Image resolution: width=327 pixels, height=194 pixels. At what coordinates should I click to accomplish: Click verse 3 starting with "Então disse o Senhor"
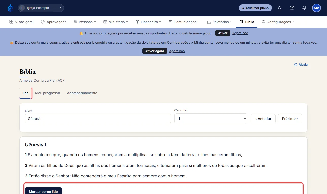click(106, 176)
